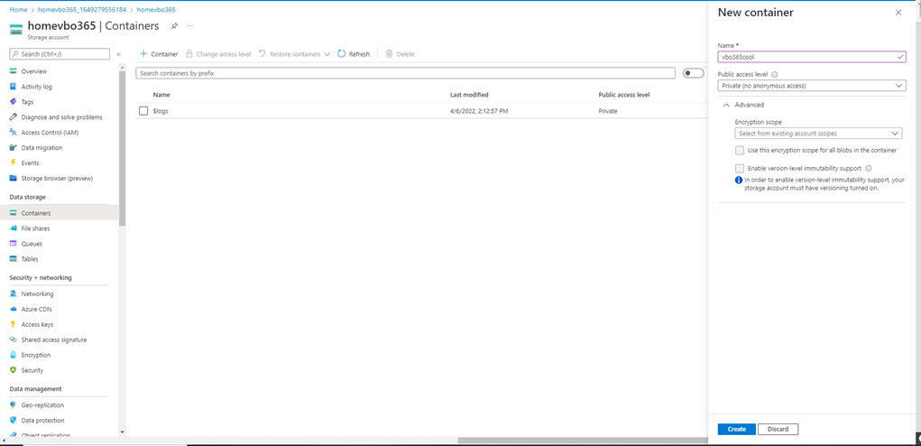Click the Public access level column header
This screenshot has height=446, width=921.
tap(624, 95)
